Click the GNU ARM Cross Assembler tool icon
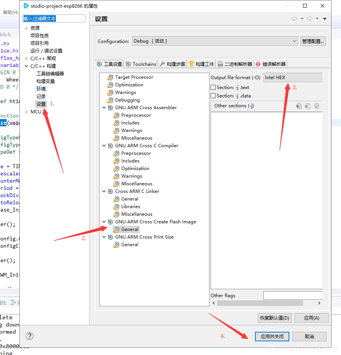Viewport: 341px width, 355px height. [x=110, y=108]
